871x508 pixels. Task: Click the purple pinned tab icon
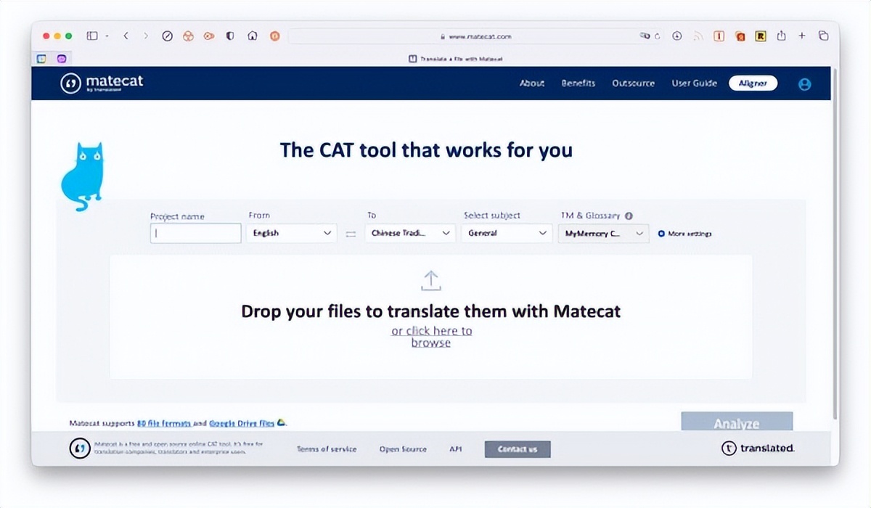point(62,59)
